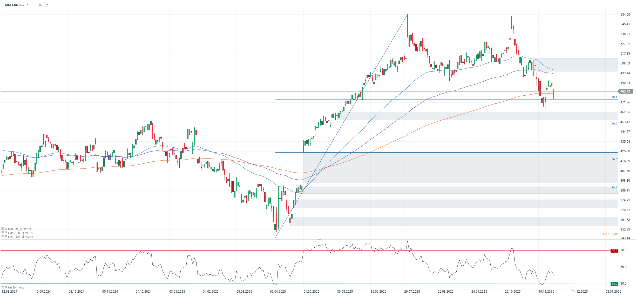Remove the EMA 200 indicator with X

[6, 236]
